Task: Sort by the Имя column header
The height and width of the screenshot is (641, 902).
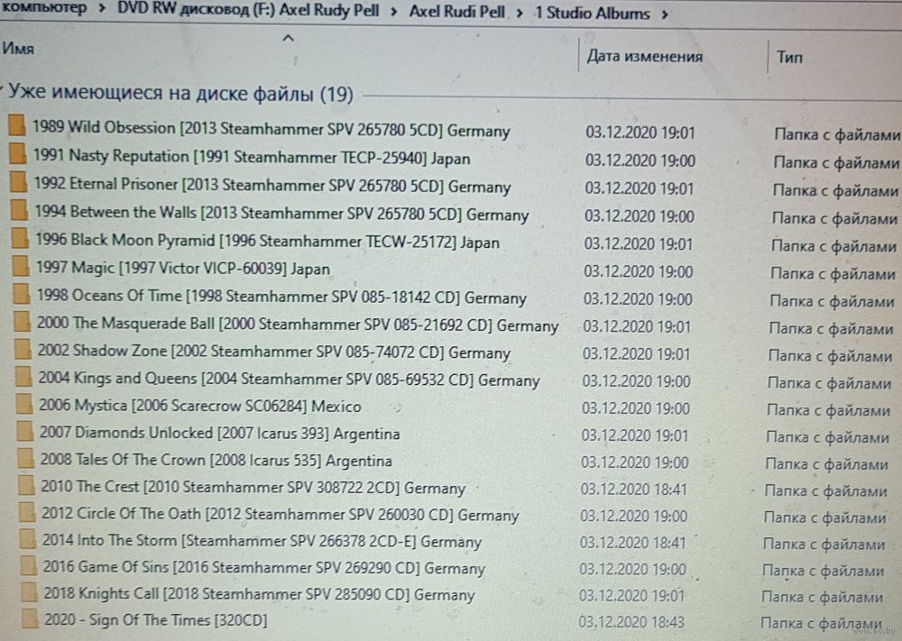Action: pos(18,49)
